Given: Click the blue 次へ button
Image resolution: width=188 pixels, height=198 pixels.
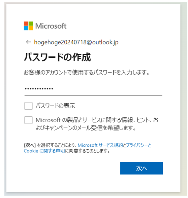Looking at the screenshot, I should (142, 168).
